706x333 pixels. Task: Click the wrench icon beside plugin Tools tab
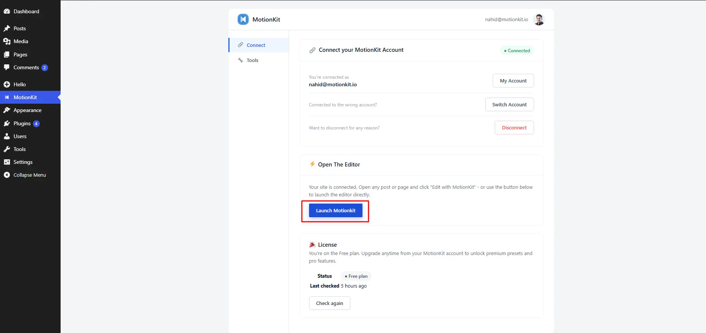241,60
